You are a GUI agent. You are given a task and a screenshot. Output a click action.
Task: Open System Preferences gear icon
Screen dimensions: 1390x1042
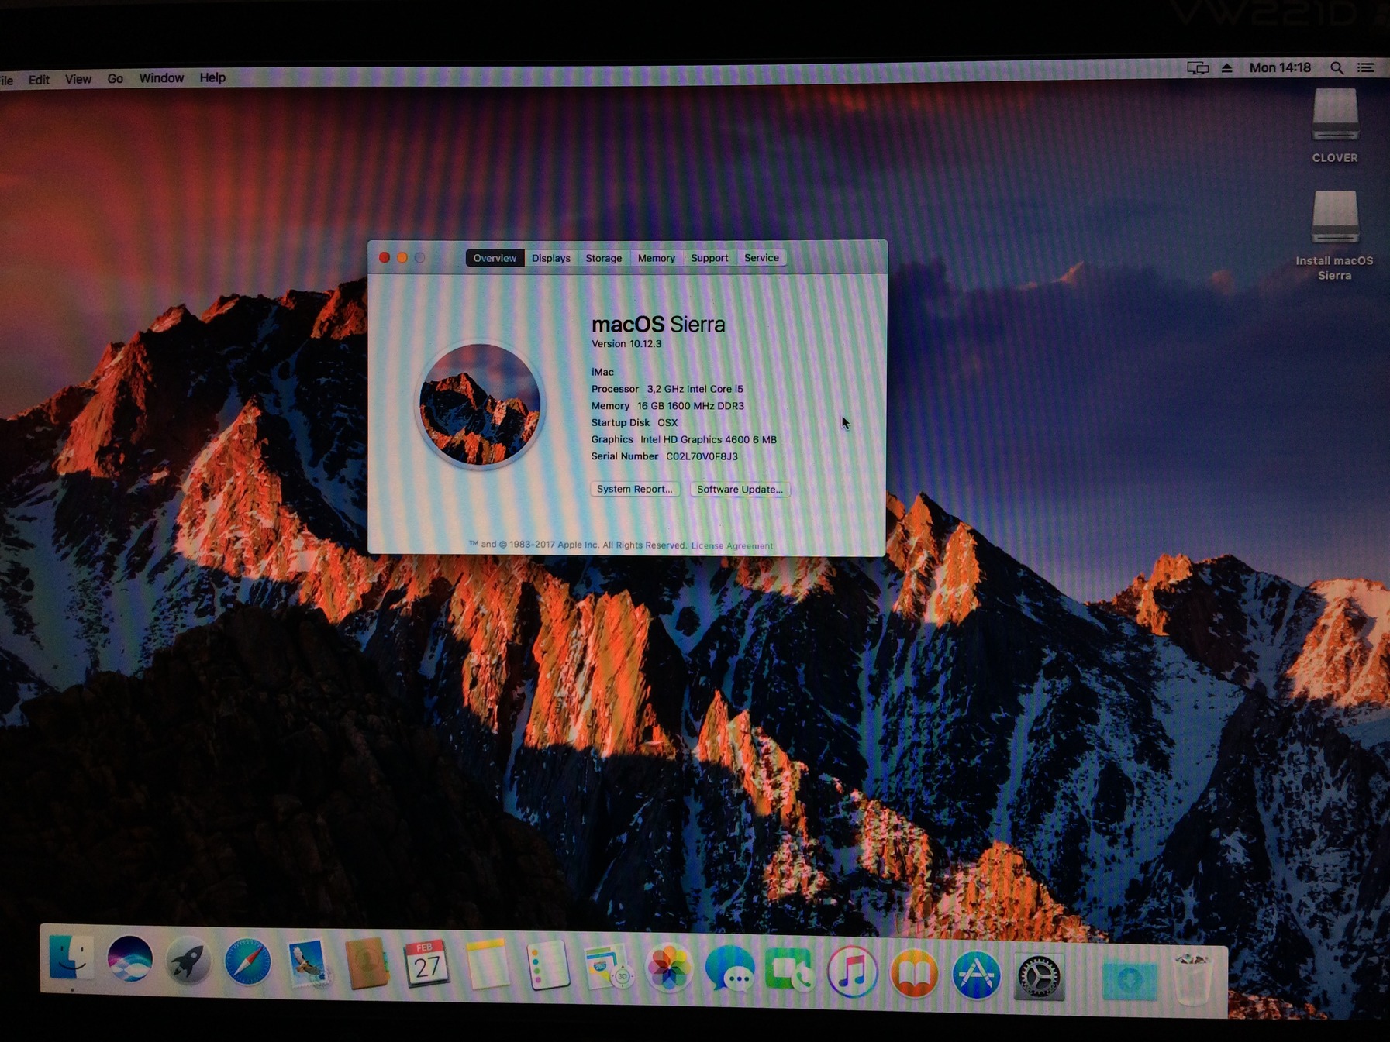pos(1039,977)
